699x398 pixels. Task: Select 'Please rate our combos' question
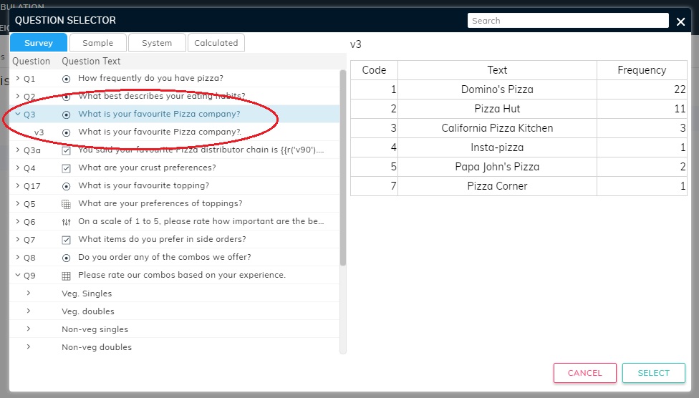tap(182, 275)
